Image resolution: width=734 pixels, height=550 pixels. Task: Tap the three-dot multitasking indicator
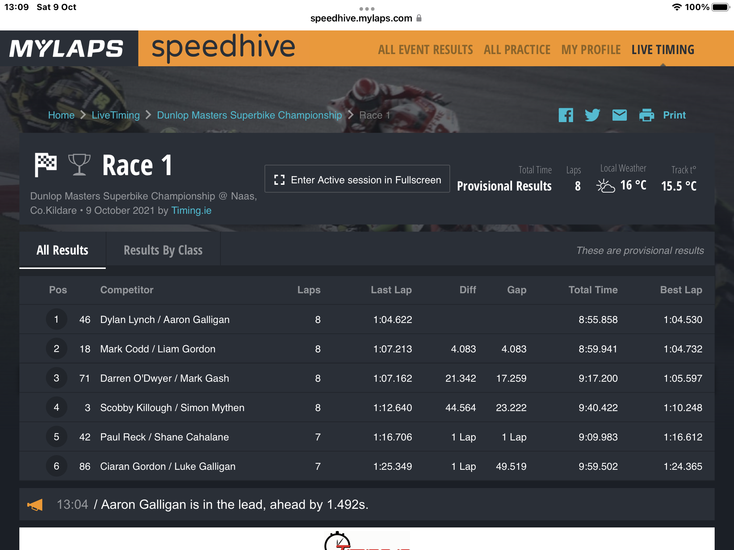point(367,9)
